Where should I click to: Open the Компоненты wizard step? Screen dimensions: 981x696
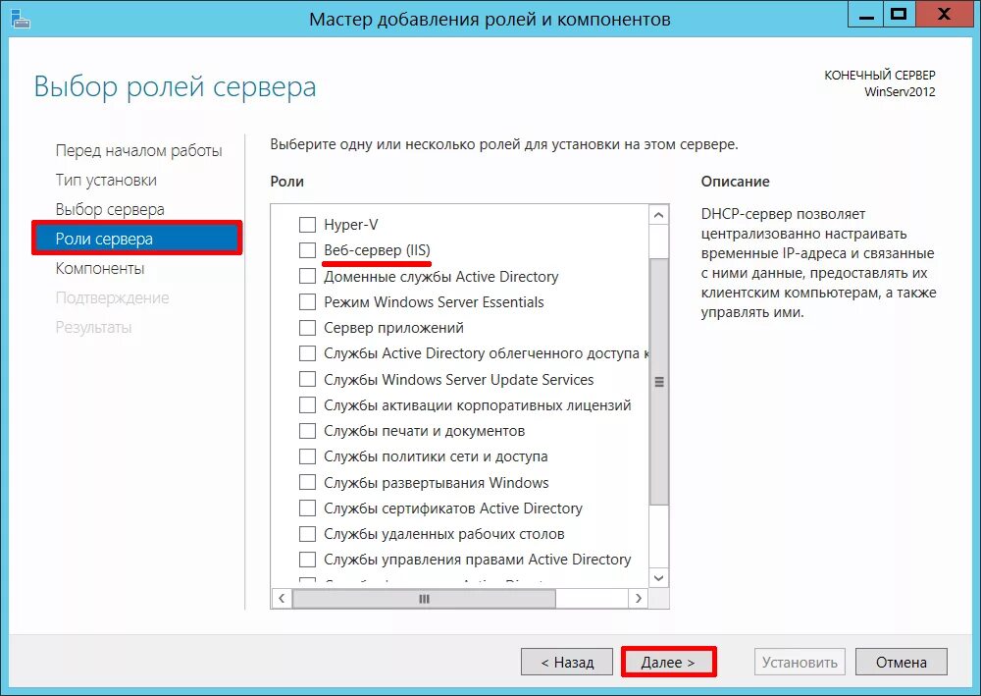pyautogui.click(x=100, y=269)
